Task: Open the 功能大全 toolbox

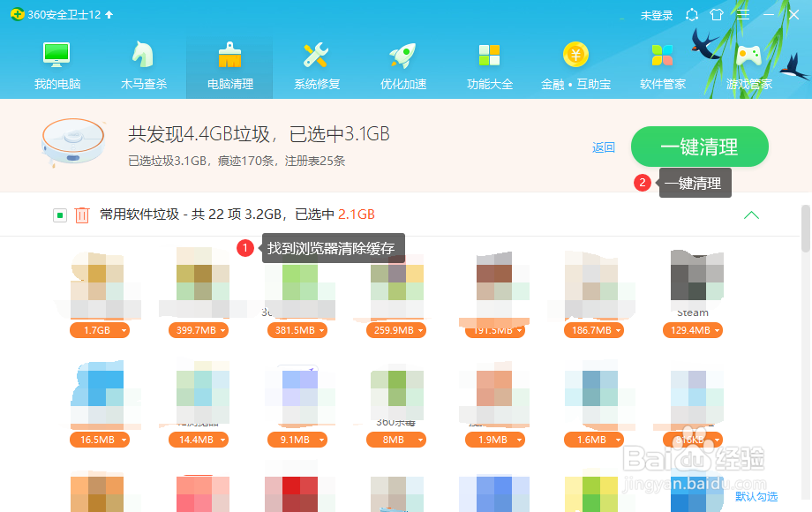Action: pos(489,62)
